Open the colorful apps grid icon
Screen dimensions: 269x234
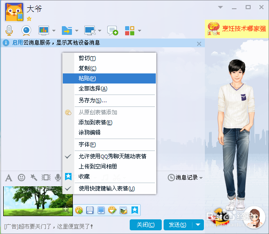point(130,31)
